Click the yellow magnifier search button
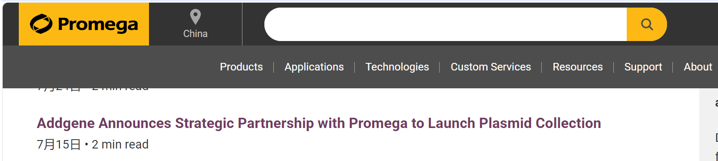This screenshot has height=161, width=718. tap(647, 24)
